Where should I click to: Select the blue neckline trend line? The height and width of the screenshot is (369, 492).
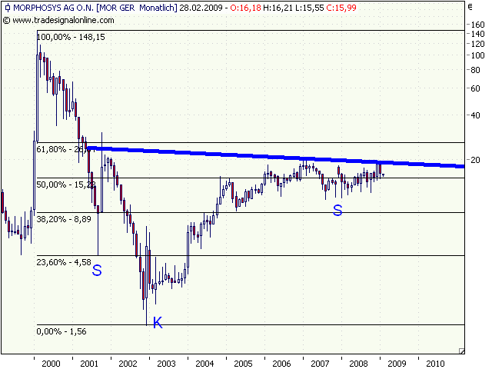click(x=276, y=158)
